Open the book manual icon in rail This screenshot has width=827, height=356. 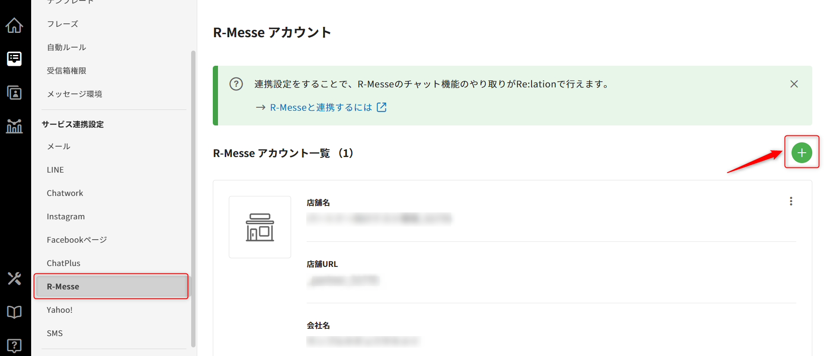(14, 312)
